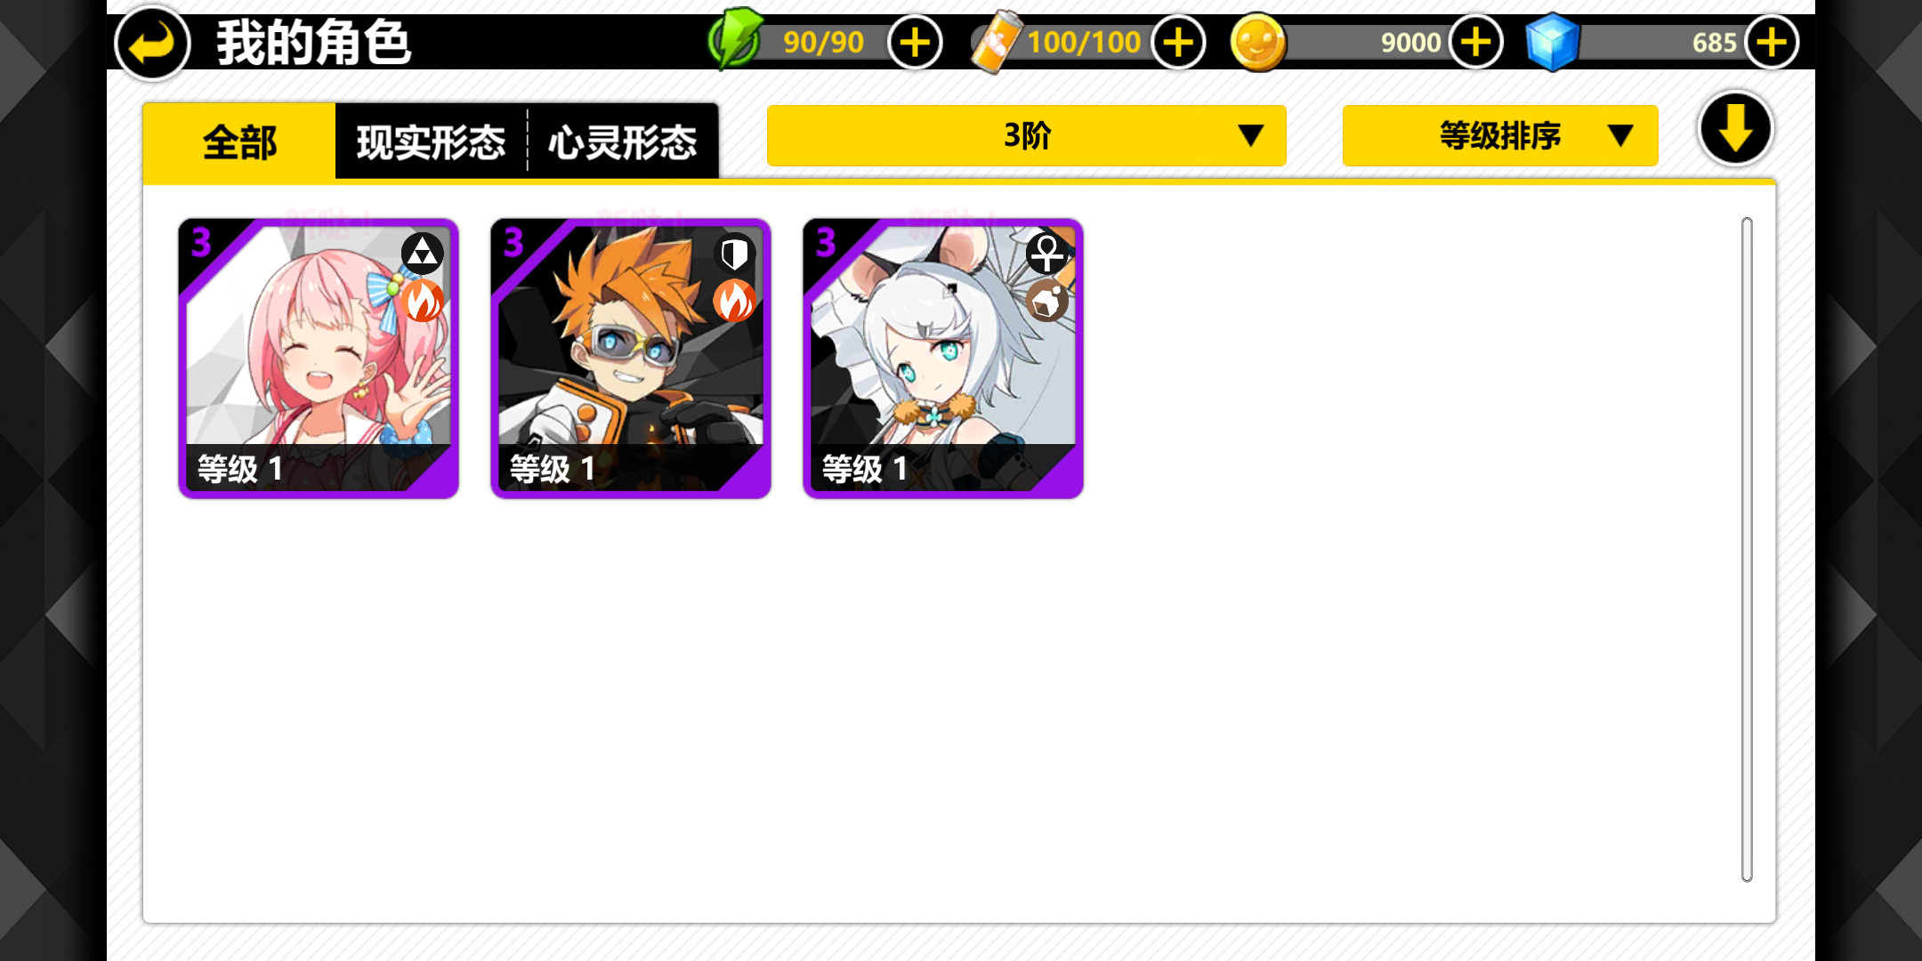
Task: Switch to the 全部 tab
Action: (239, 142)
